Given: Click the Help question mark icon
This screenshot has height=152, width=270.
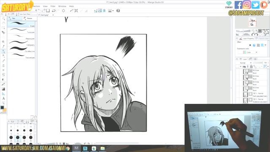Looking at the screenshot, I should click(x=118, y=11).
